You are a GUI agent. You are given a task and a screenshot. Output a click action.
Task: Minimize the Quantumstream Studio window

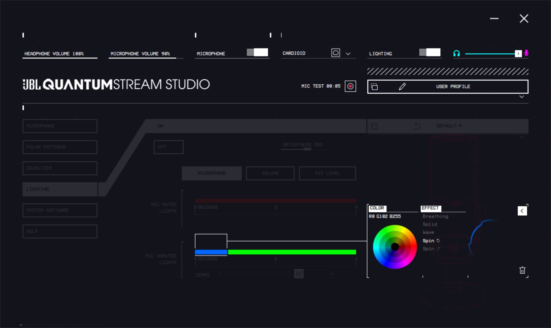pos(494,19)
